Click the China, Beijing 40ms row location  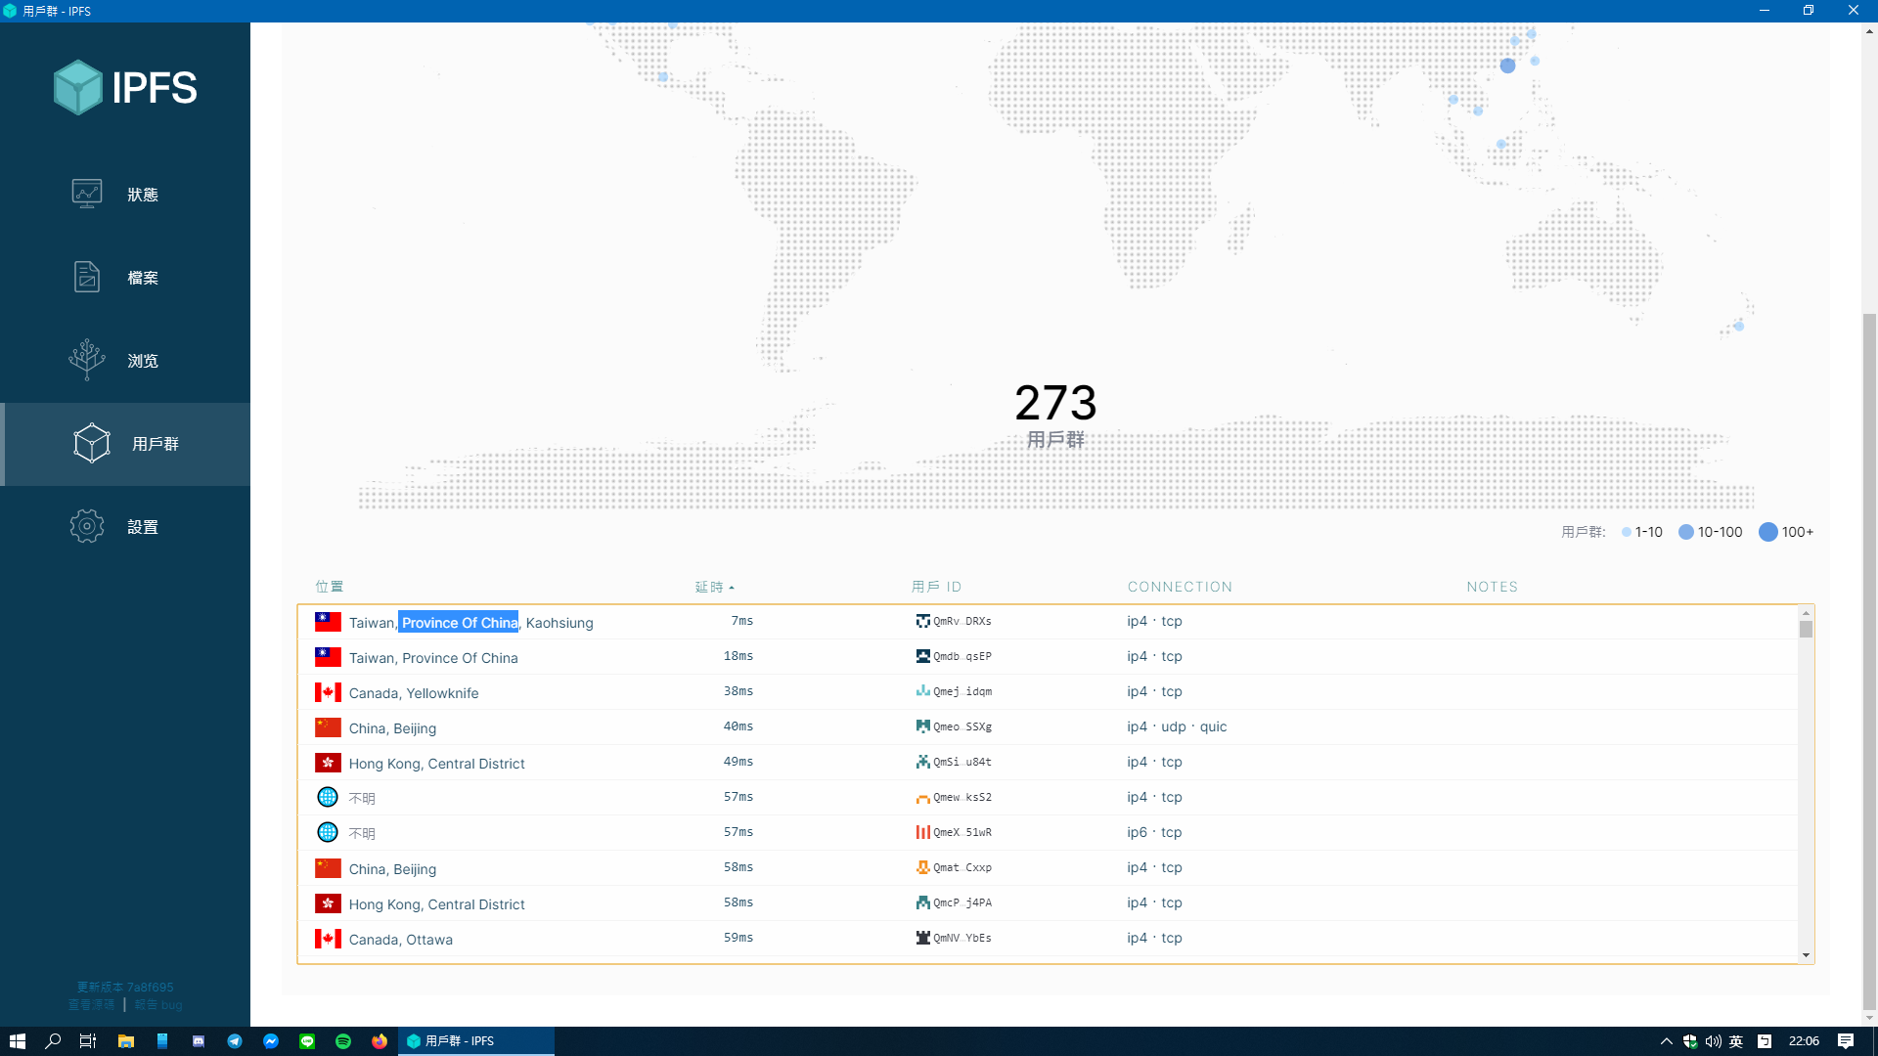tap(392, 728)
